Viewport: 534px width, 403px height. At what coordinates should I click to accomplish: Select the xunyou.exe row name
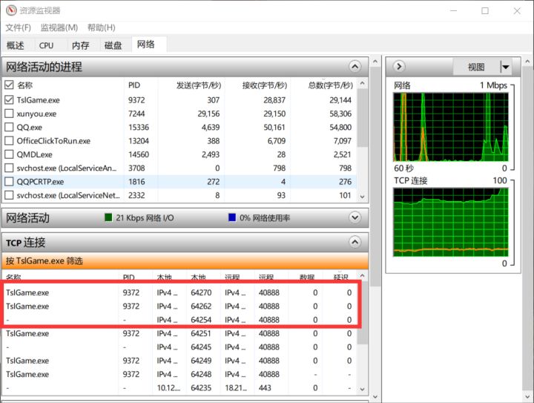[36, 114]
